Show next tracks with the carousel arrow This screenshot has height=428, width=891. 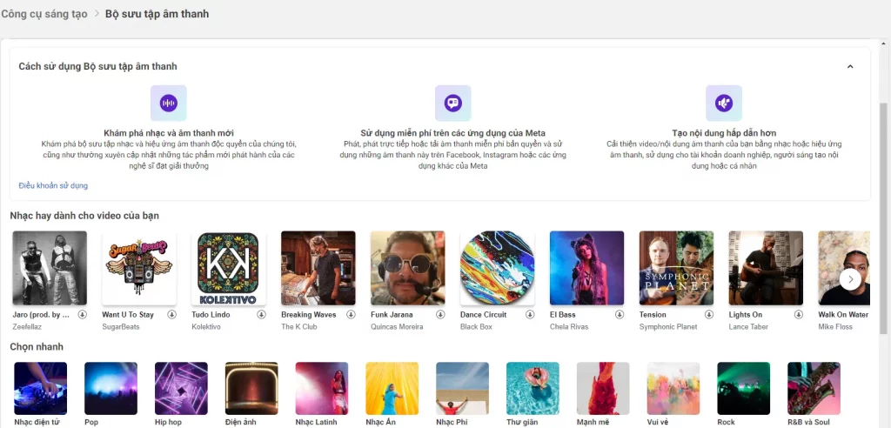851,279
